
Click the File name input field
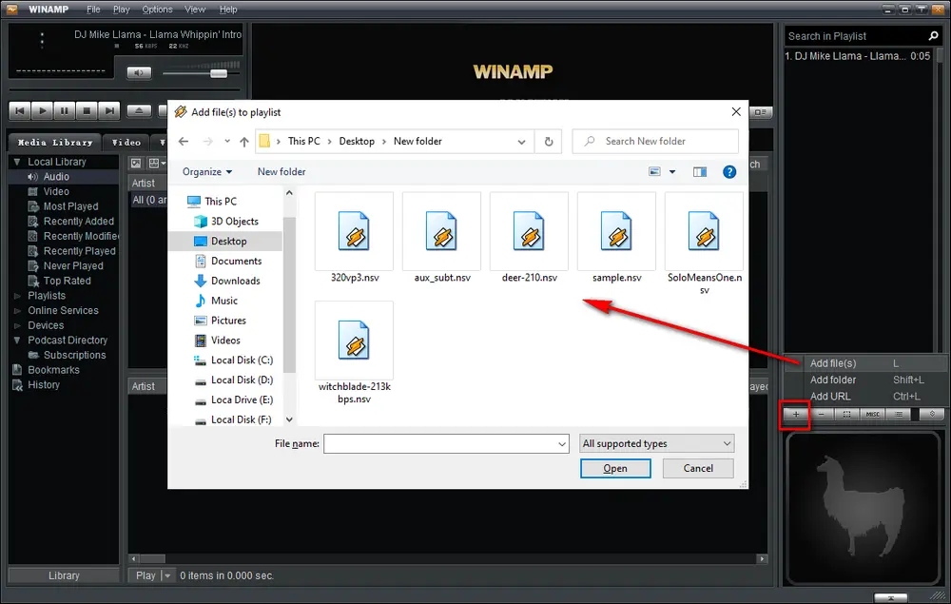click(446, 444)
